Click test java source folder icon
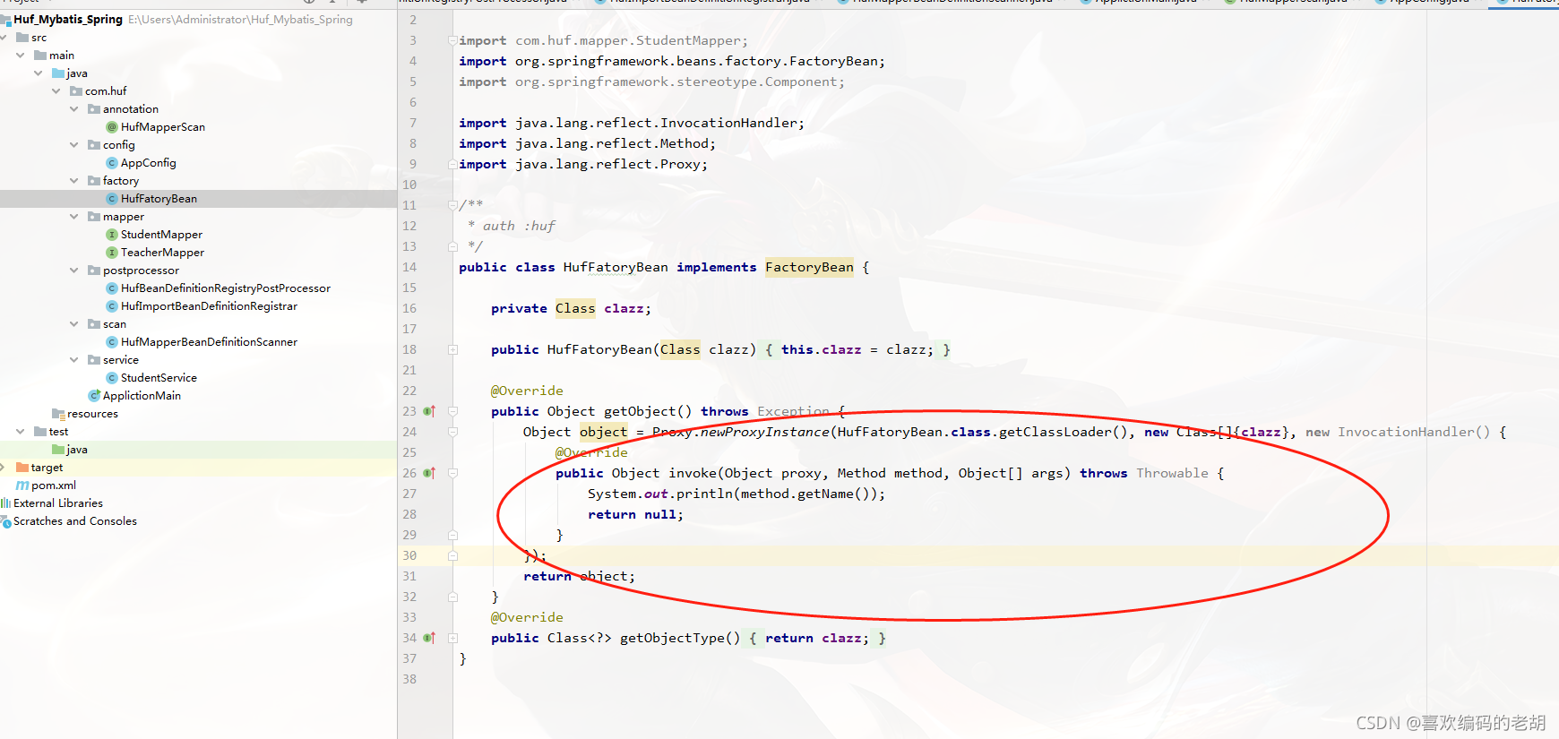 point(58,450)
